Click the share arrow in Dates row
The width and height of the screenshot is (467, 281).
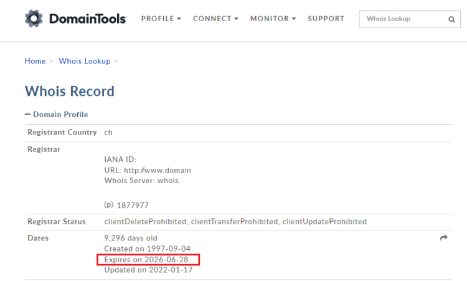pos(444,238)
